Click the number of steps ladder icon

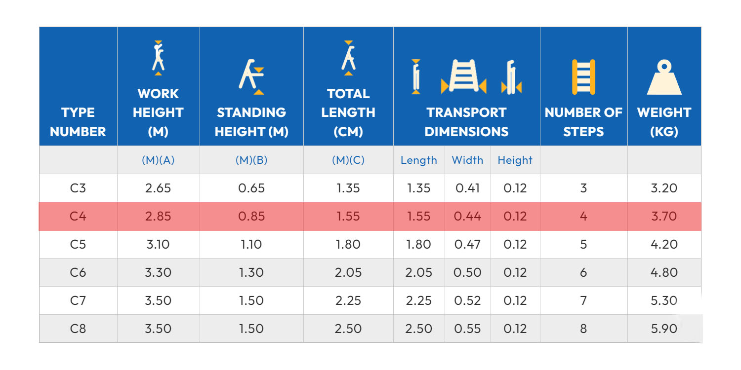click(583, 76)
